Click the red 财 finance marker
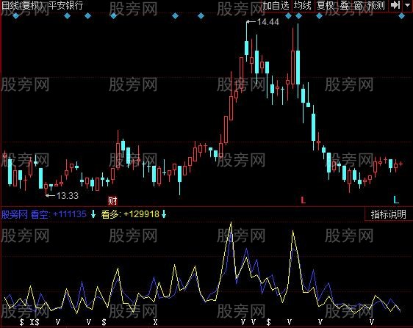 click(x=112, y=201)
